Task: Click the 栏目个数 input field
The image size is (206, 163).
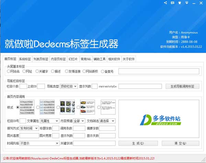Action: click(x=23, y=86)
